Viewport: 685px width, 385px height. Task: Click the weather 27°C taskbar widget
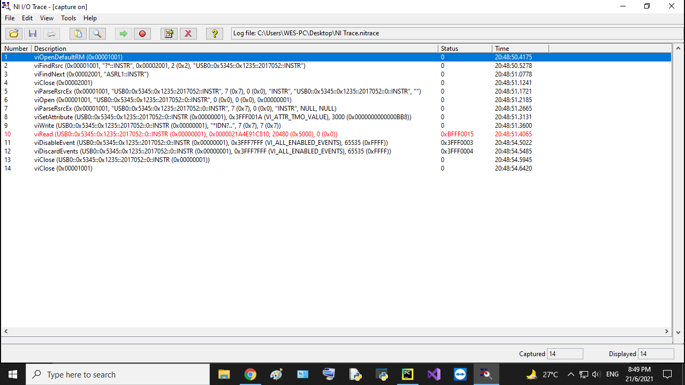[x=543, y=374]
